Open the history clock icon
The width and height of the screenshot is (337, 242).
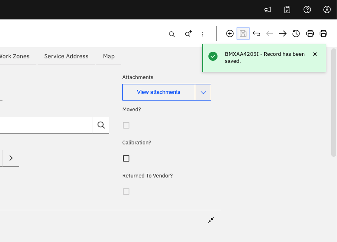296,34
